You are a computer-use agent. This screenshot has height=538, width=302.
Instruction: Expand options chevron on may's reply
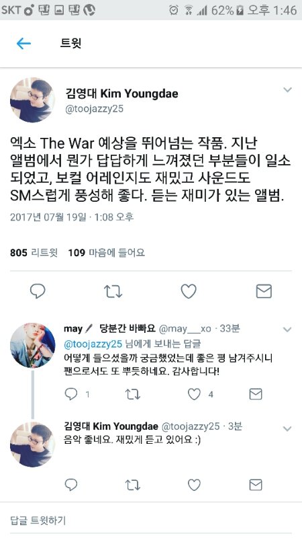(288, 330)
